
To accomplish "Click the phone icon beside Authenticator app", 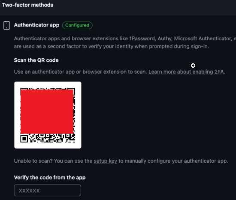I will [6, 25].
